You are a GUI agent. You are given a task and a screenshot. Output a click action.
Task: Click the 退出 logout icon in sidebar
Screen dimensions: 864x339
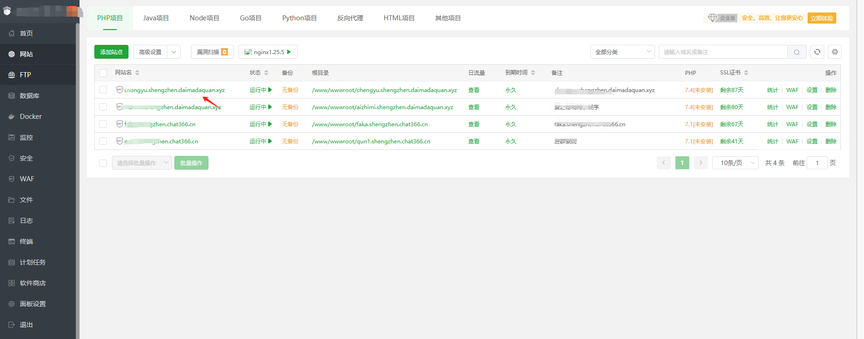click(12, 325)
